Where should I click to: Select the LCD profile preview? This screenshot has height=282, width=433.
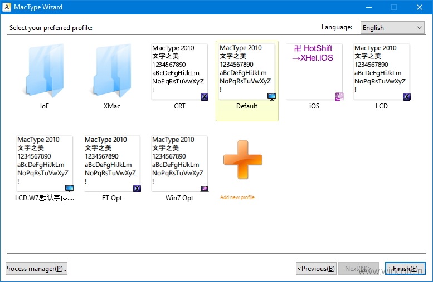[x=381, y=71]
